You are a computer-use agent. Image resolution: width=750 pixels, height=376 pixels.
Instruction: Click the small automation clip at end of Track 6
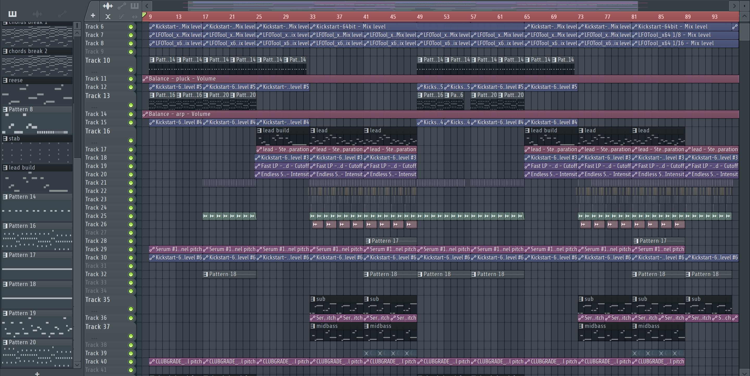[735, 27]
